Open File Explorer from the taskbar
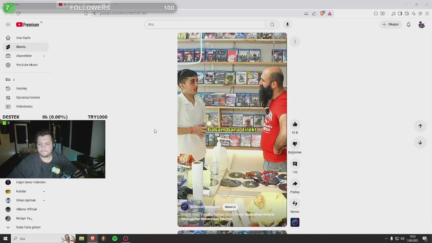 [x=81, y=239]
